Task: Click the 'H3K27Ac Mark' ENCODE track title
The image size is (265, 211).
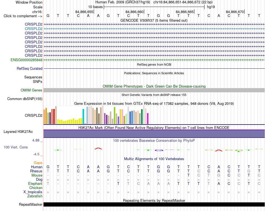Action: pos(154,128)
